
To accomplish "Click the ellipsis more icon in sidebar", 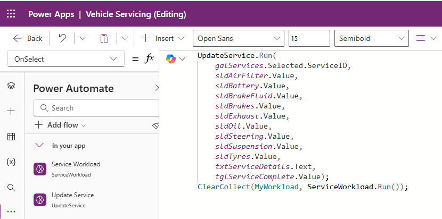I will [x=11, y=212].
